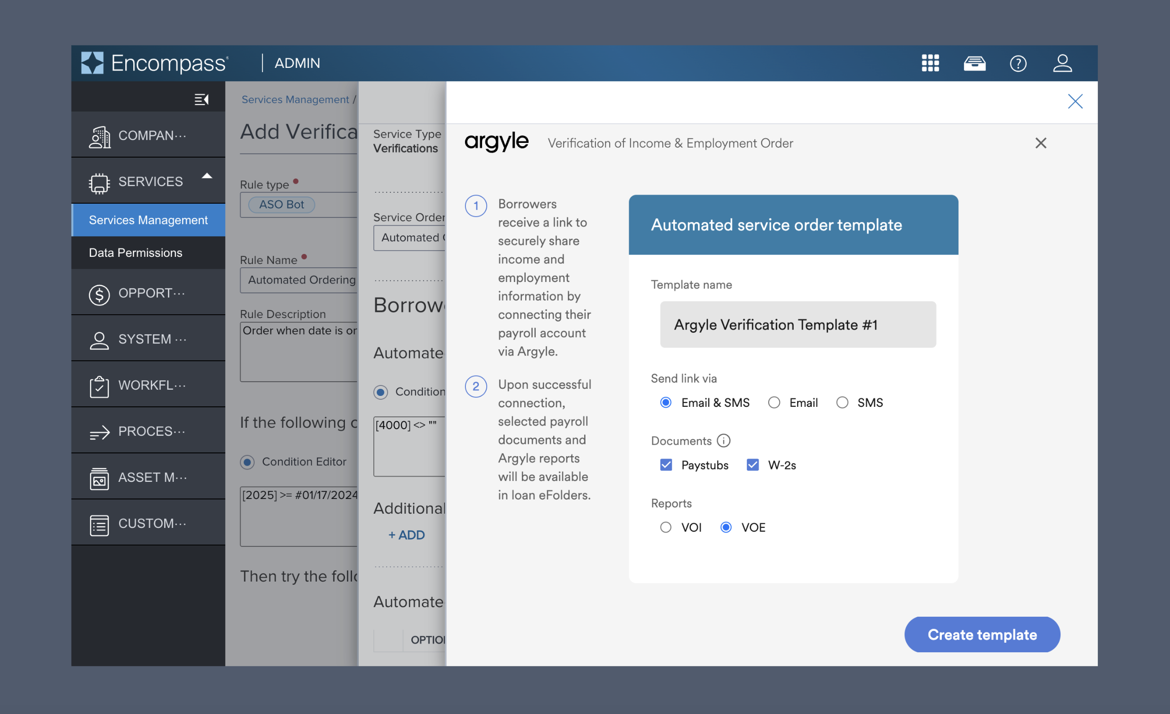Click the Rule Name input field
The width and height of the screenshot is (1170, 714).
[299, 280]
